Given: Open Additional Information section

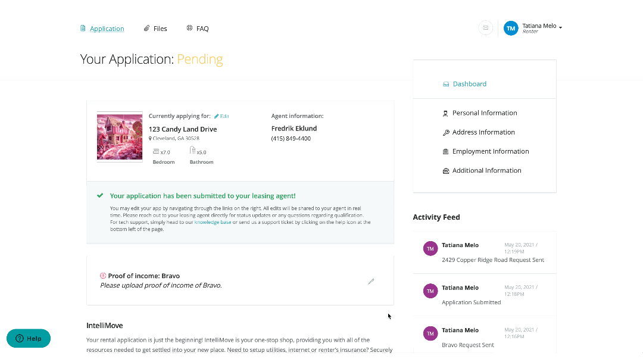Looking at the screenshot, I should (x=486, y=170).
